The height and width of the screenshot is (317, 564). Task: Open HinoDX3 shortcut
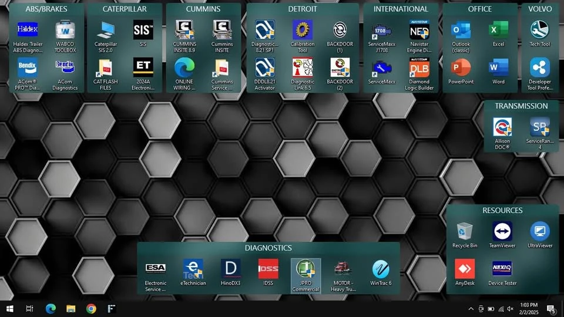230,272
